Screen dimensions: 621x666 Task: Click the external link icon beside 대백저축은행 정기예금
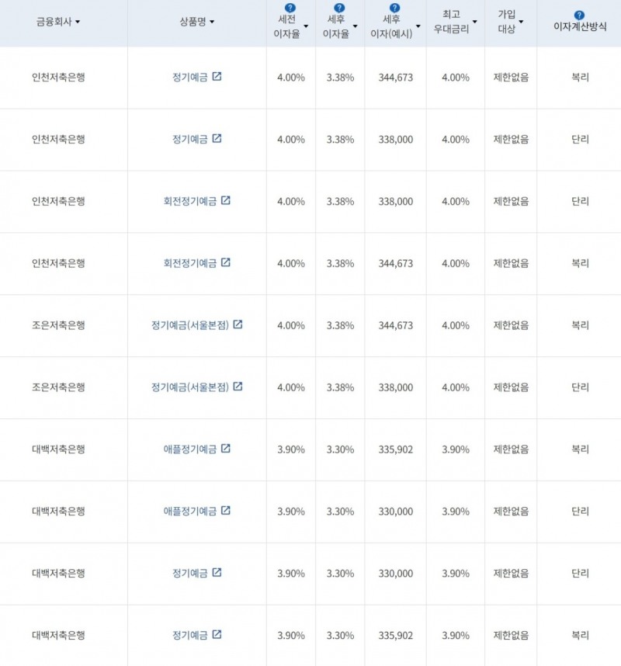[216, 573]
